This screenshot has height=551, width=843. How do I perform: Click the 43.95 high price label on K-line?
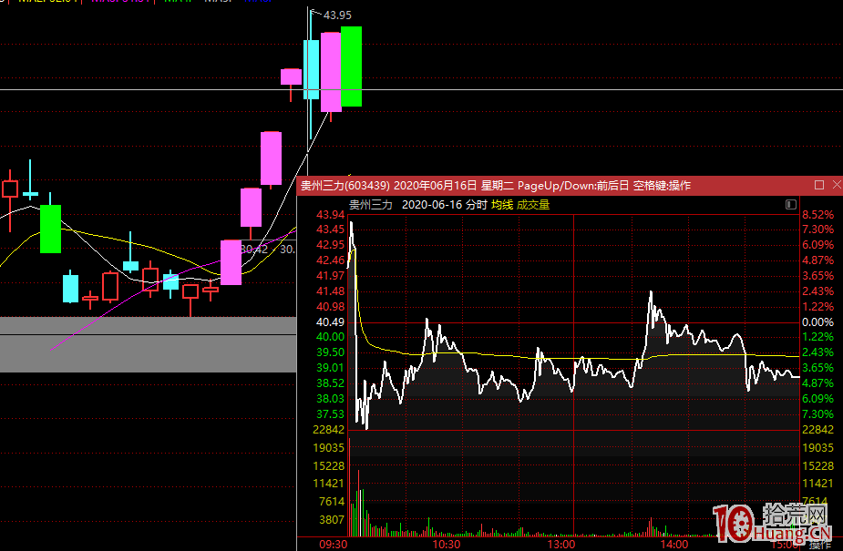tap(337, 15)
